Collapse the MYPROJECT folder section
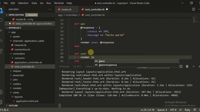The width and height of the screenshot is (200, 112). click(x=7, y=28)
